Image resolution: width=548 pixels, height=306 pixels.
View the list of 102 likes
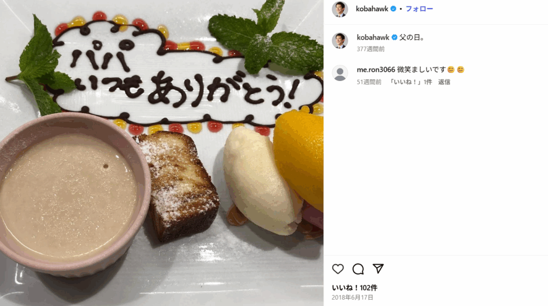click(x=354, y=288)
